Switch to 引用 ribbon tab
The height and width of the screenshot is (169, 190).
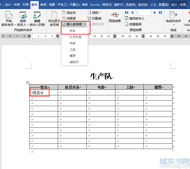(x=26, y=5)
